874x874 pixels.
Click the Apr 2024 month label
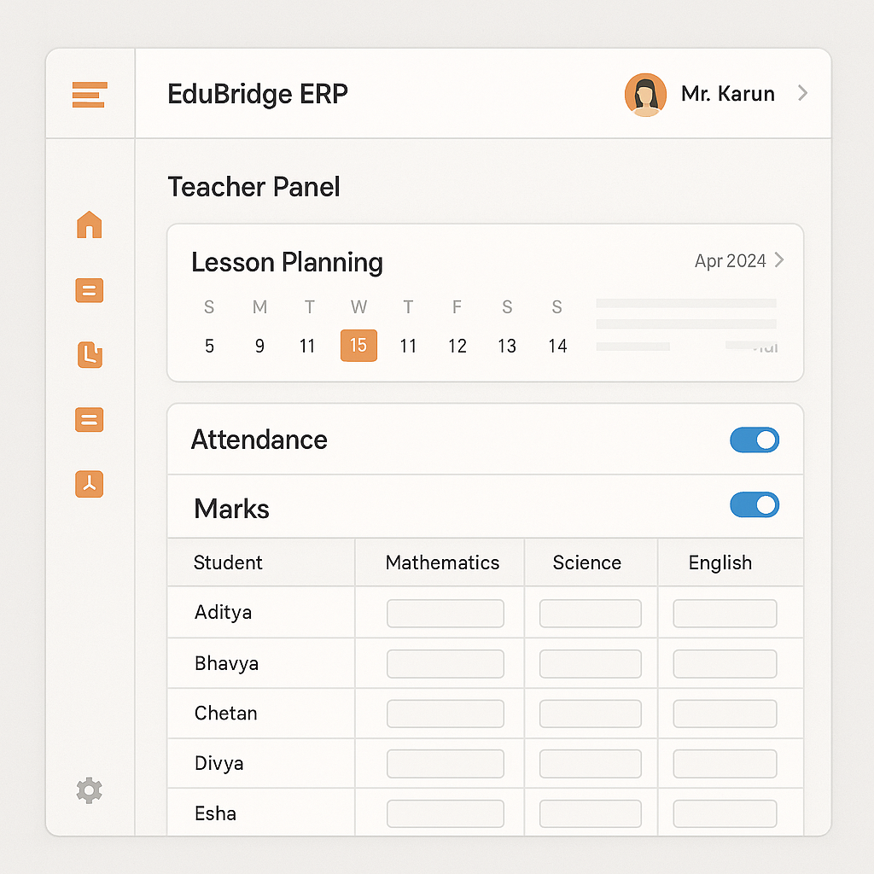pos(731,261)
